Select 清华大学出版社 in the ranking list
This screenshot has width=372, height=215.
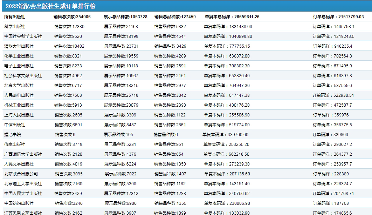(19, 46)
